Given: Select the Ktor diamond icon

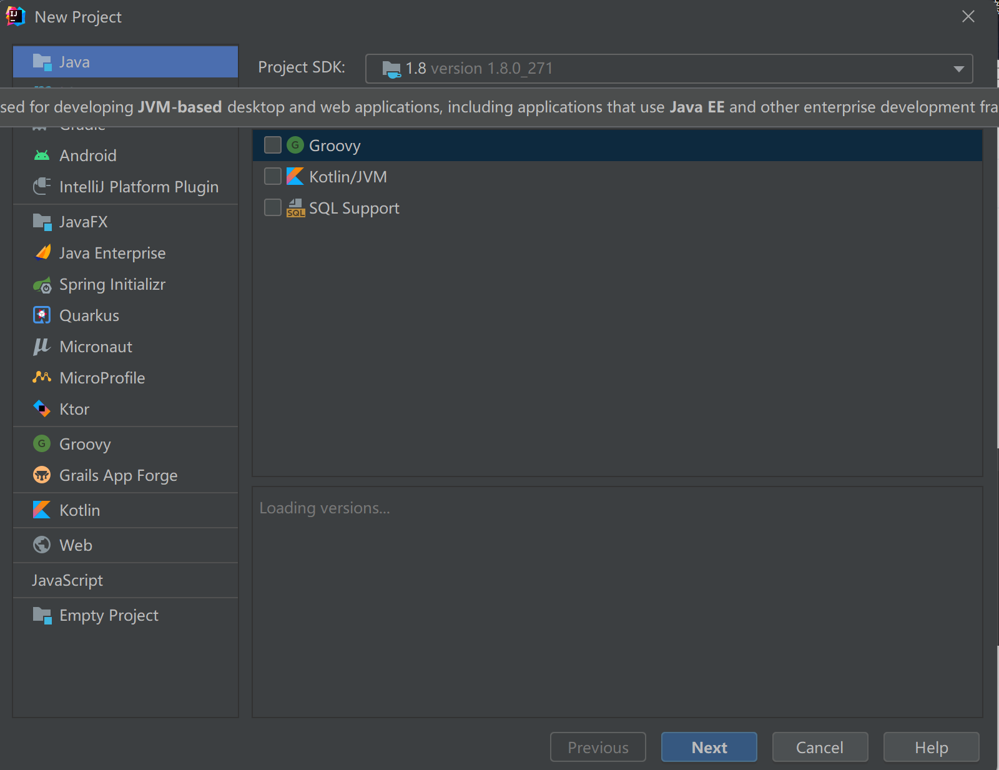Looking at the screenshot, I should pos(42,409).
